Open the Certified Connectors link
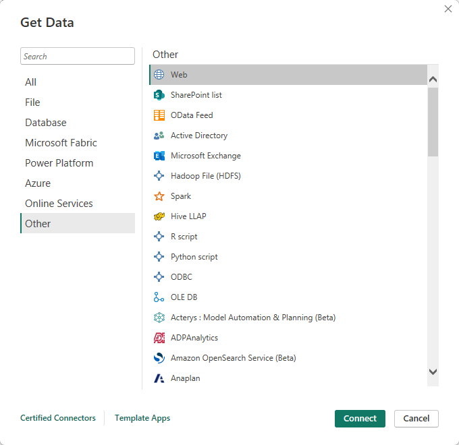459x445 pixels. coord(58,418)
